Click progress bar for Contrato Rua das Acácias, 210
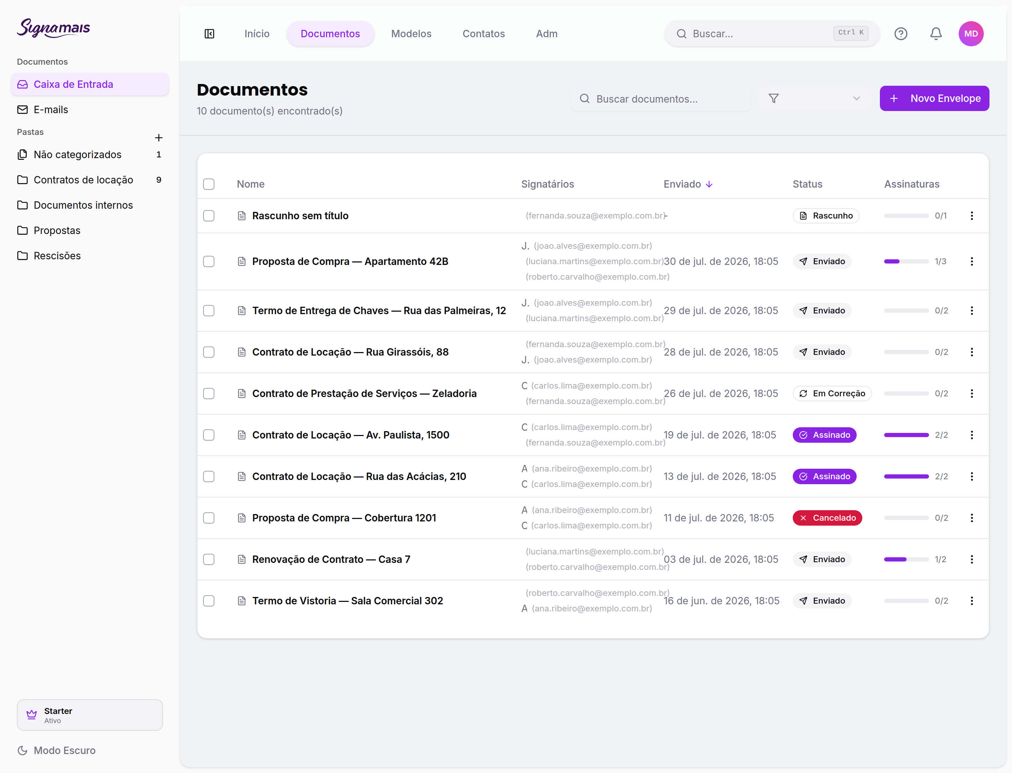Viewport: 1012px width, 773px height. click(906, 476)
